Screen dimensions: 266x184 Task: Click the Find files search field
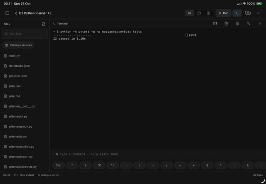pos(25,34)
